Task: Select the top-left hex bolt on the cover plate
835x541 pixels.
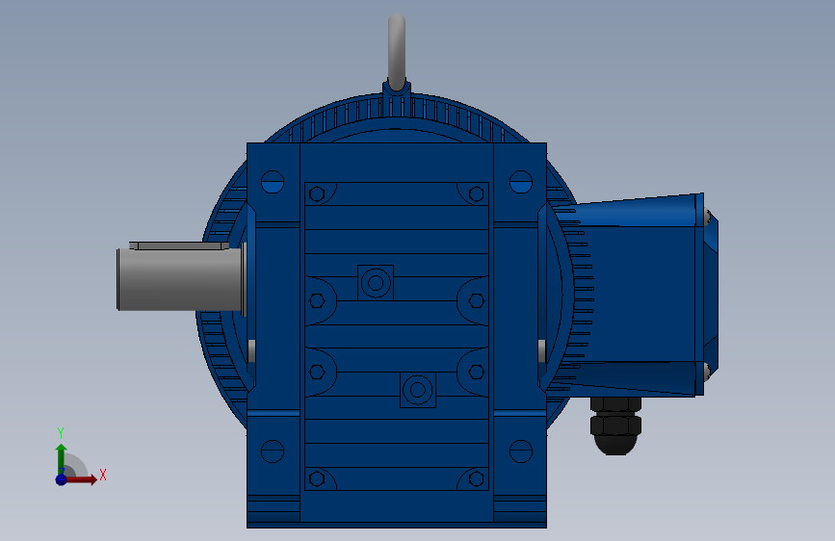Action: point(317,193)
